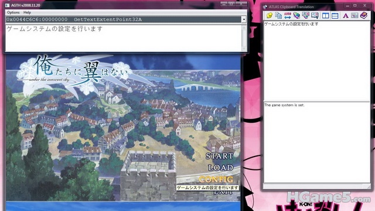Screen dimensions: 375x211
Task: Click the highlighted CONFIG menu option
Action: [x=216, y=179]
